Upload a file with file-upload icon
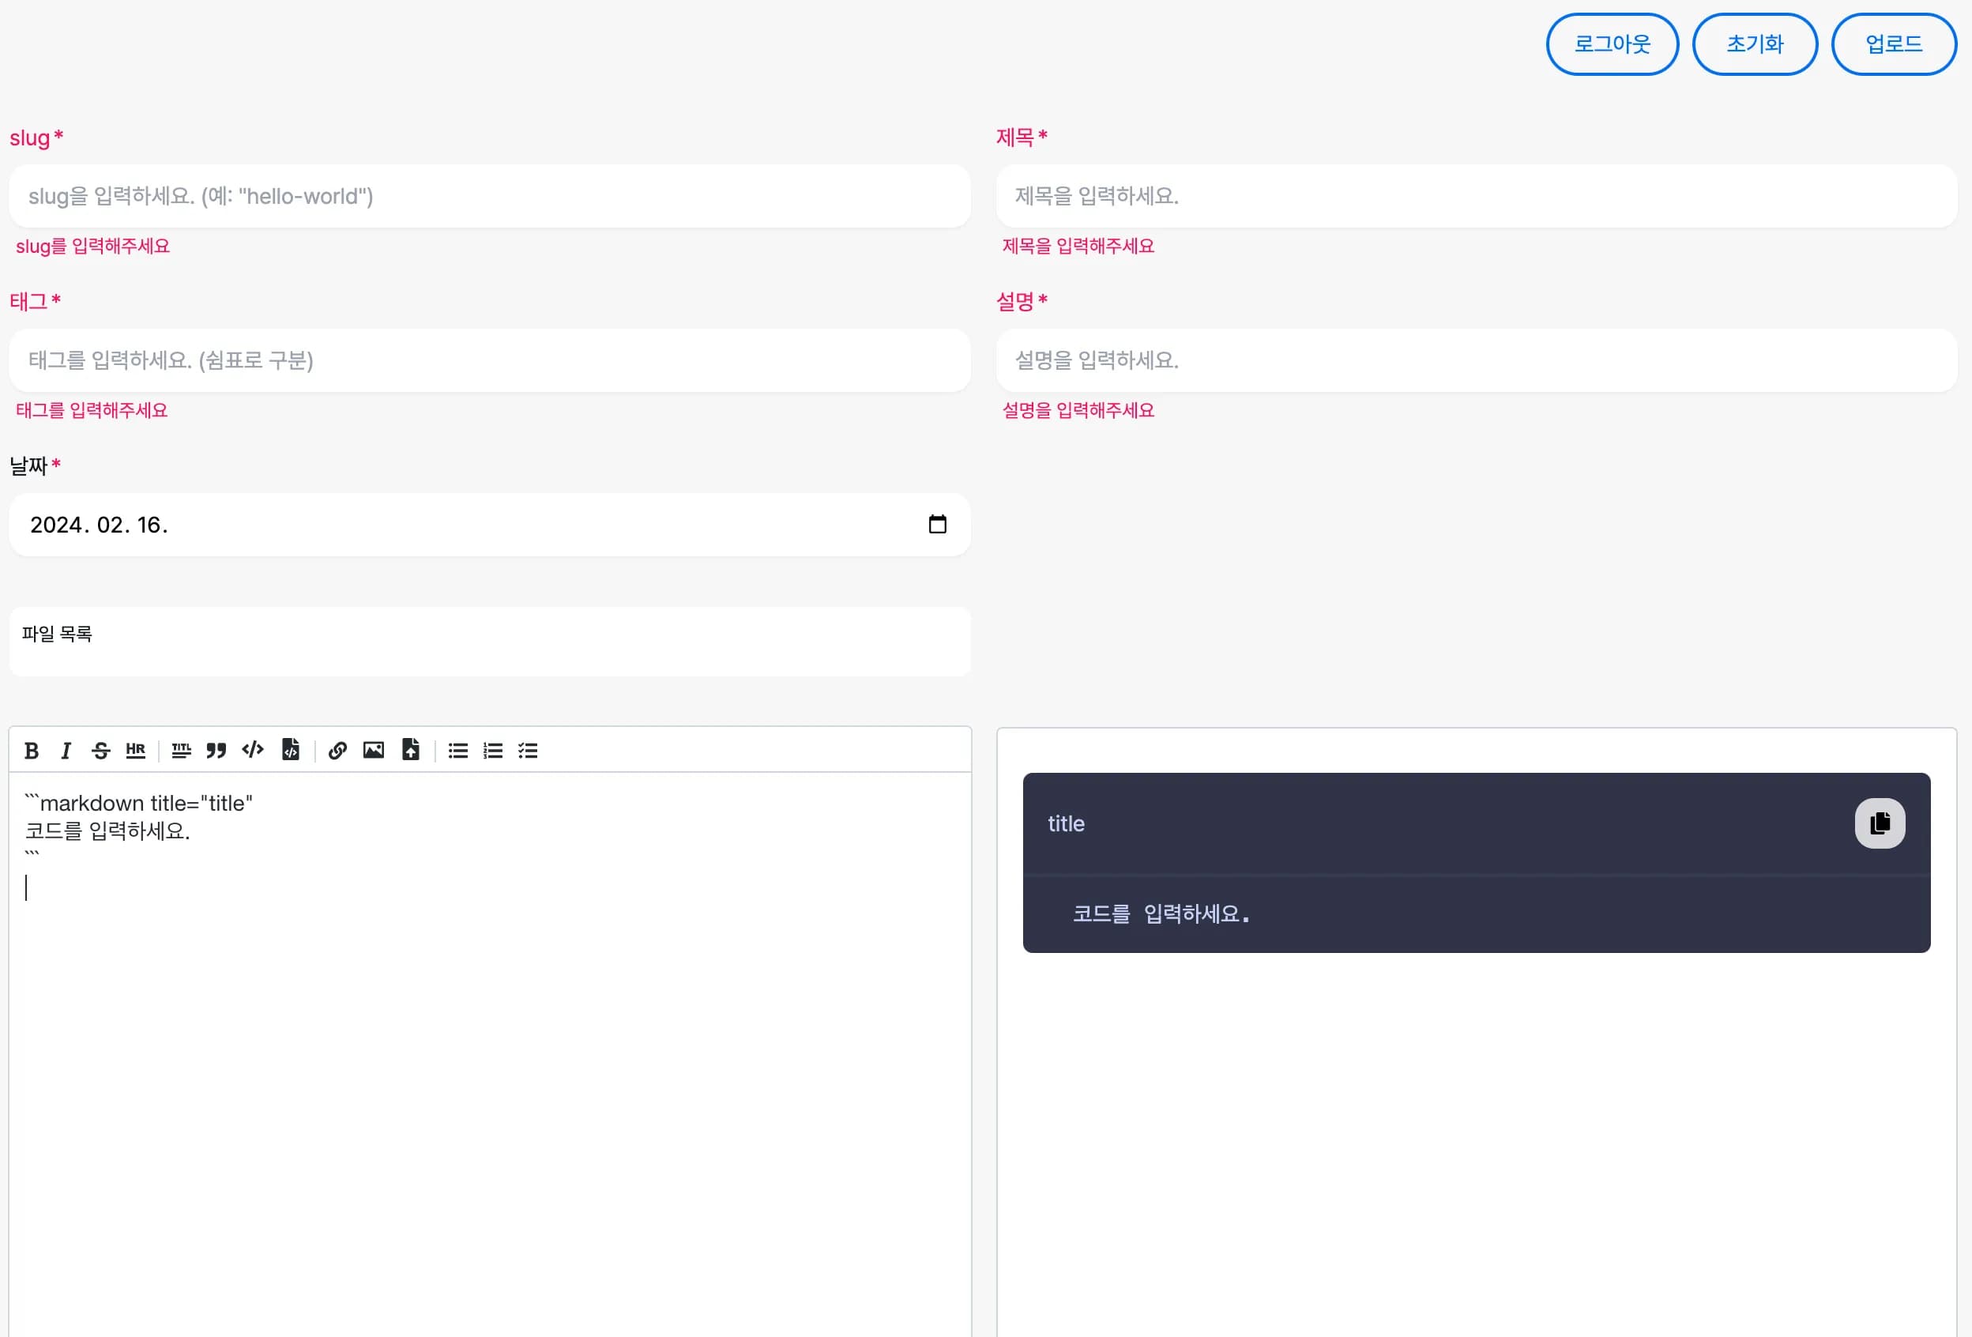1972x1337 pixels. coord(411,750)
